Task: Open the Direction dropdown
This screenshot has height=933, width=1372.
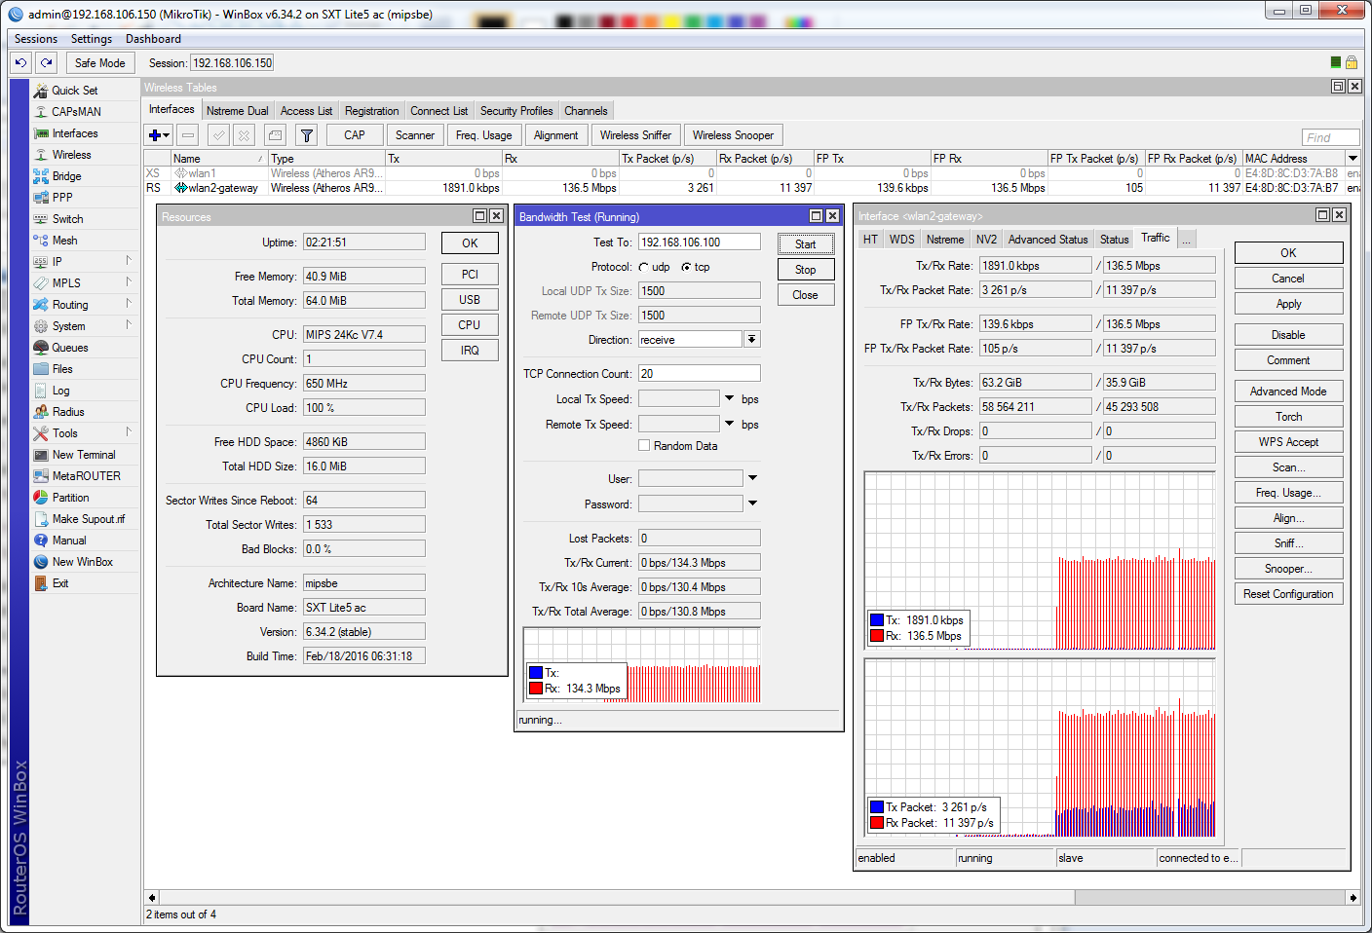Action: click(751, 340)
